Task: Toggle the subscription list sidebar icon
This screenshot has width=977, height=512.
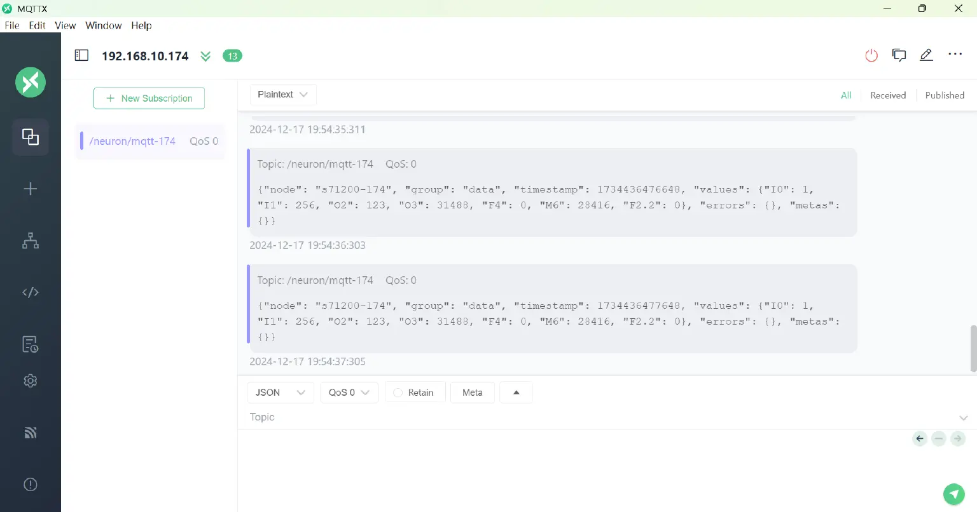Action: point(81,55)
